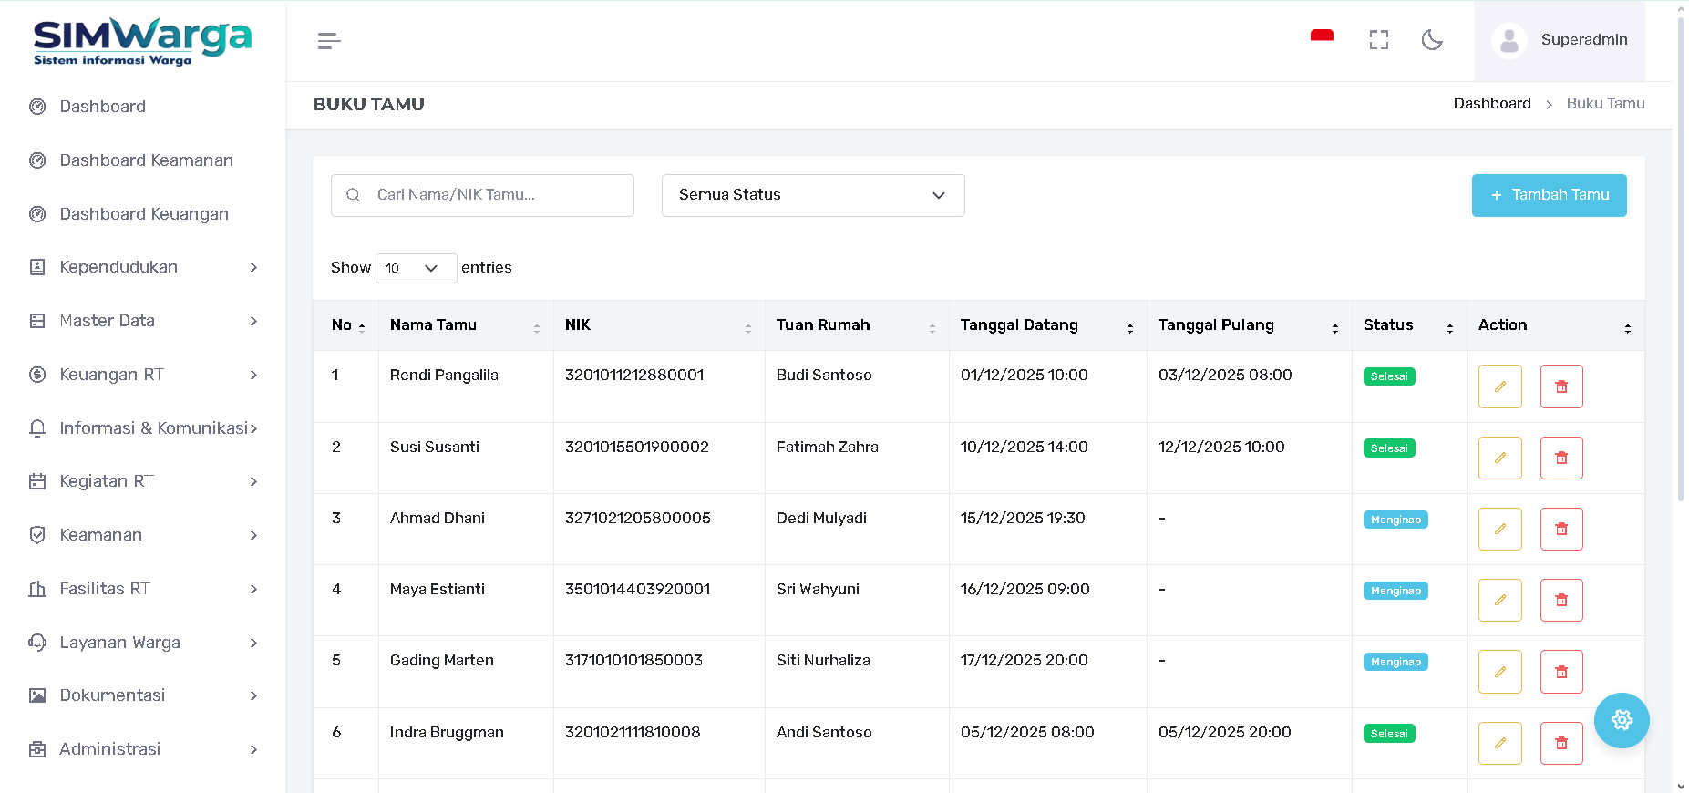The width and height of the screenshot is (1689, 793).
Task: Click the Dashboard breadcrumb link
Action: (x=1491, y=104)
